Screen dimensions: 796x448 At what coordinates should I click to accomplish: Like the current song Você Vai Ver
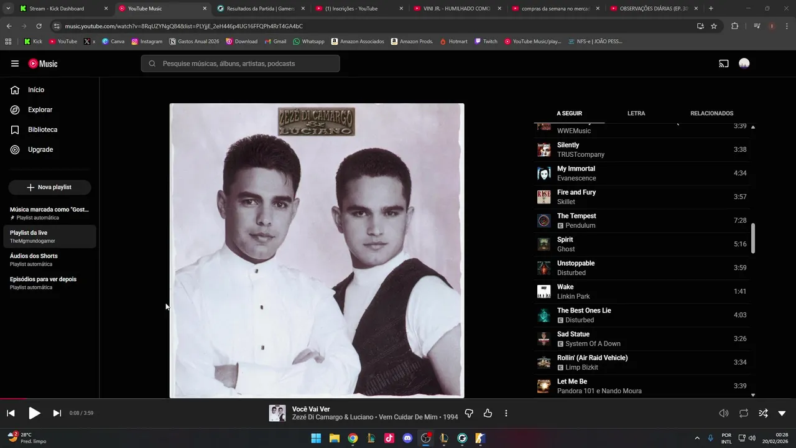point(488,413)
